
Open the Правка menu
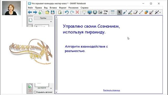pyautogui.click(x=38, y=8)
